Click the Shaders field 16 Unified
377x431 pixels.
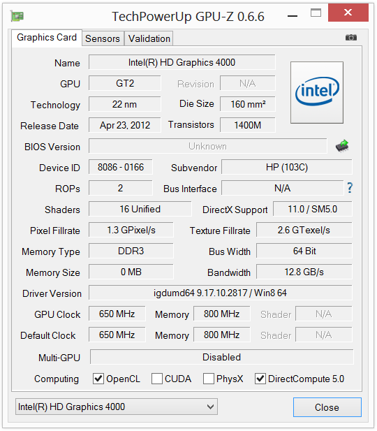coord(140,209)
